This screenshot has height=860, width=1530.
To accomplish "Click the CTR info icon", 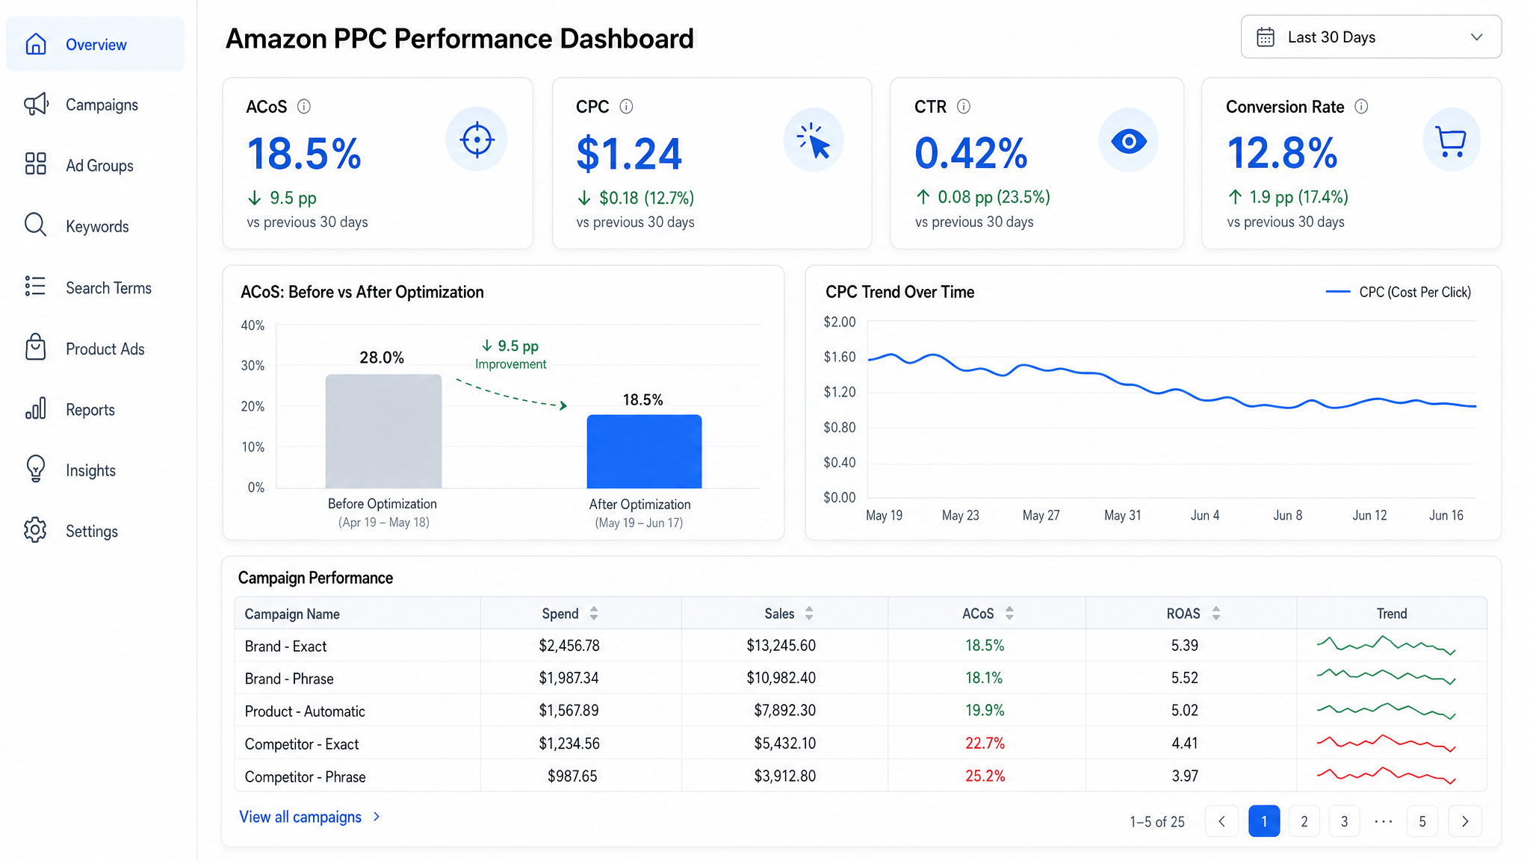I will (x=964, y=107).
